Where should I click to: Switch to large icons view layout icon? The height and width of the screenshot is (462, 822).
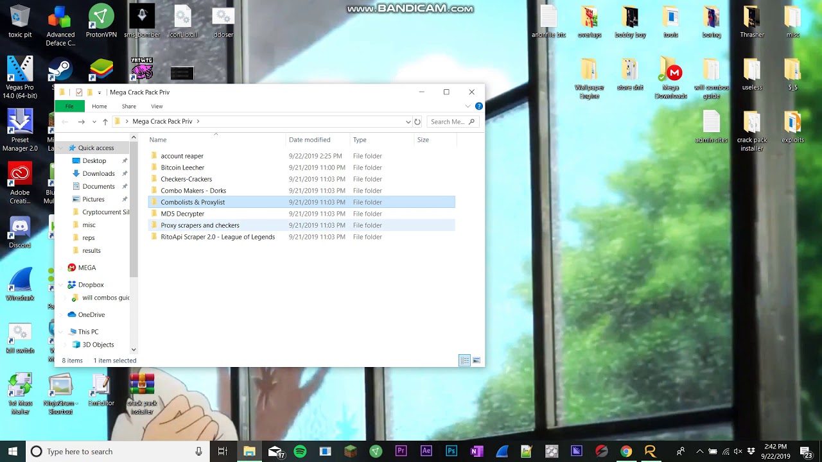(477, 361)
